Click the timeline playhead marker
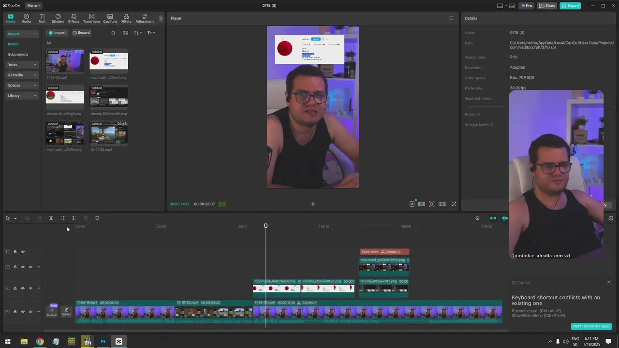Screen dimensions: 619x348 [265, 226]
